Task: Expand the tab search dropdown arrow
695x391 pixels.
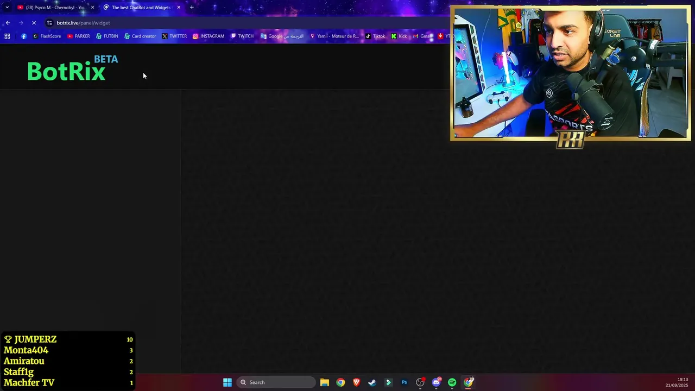Action: pos(7,8)
